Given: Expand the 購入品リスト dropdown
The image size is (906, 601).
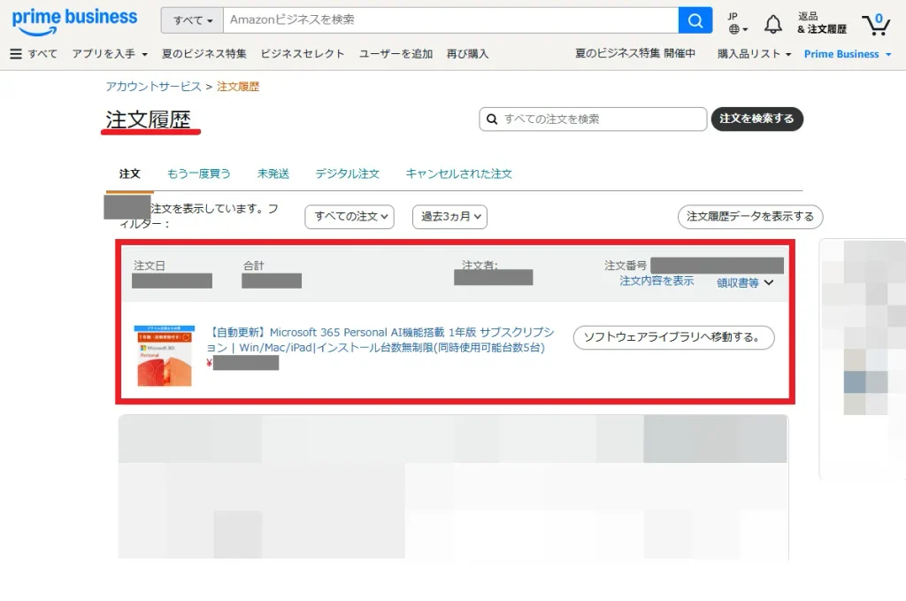Looking at the screenshot, I should tap(754, 54).
